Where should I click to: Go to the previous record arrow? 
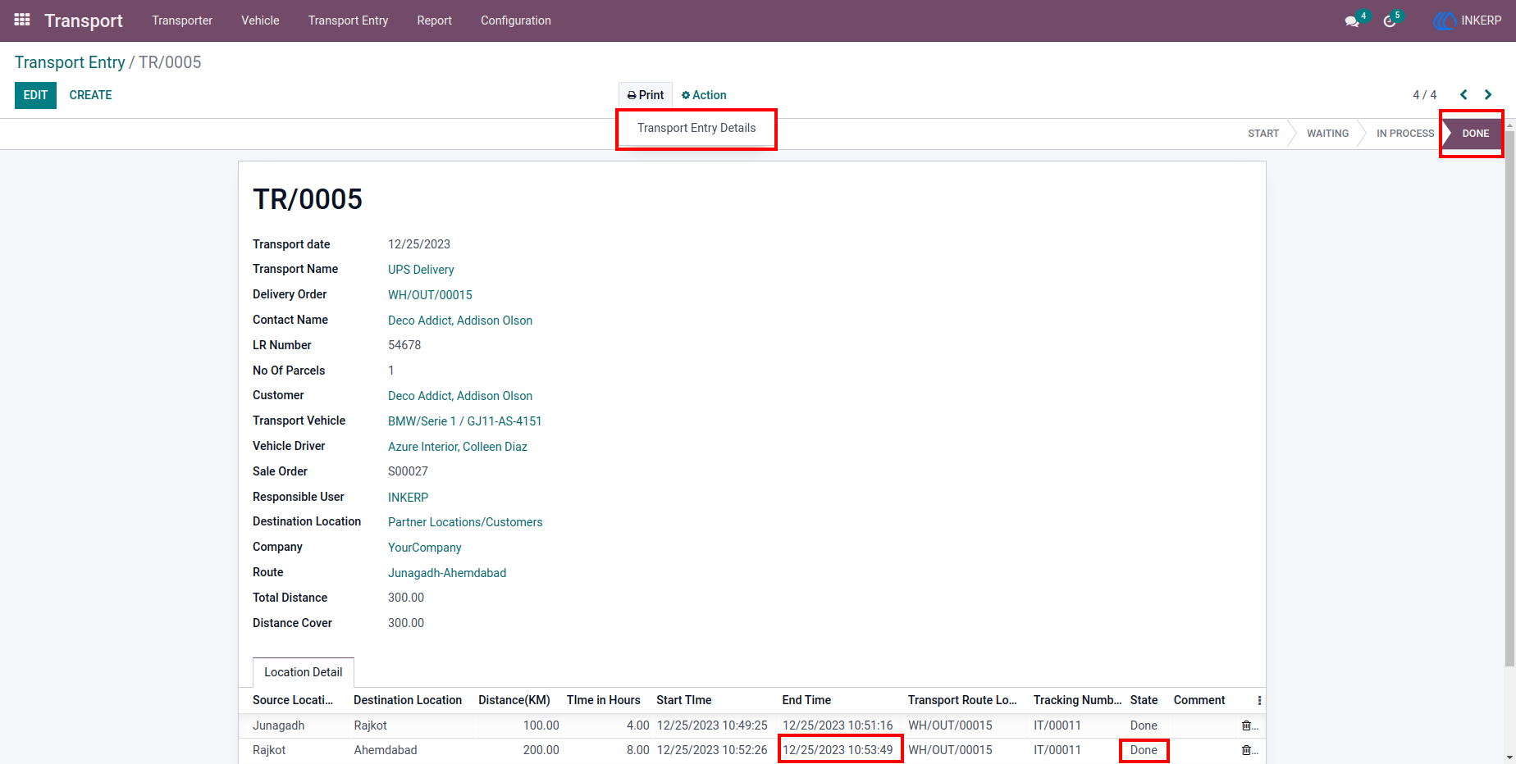[x=1463, y=95]
